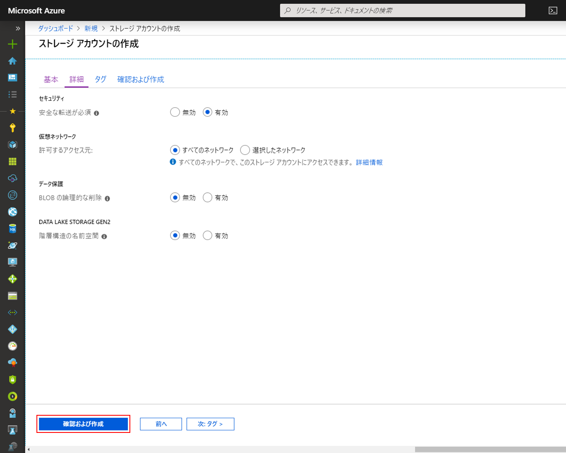
Task: Enable 階層構造の名前空間
Action: tap(207, 235)
